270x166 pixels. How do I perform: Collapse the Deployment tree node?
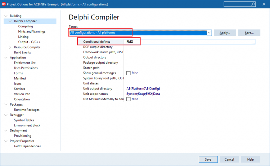coord(6,130)
